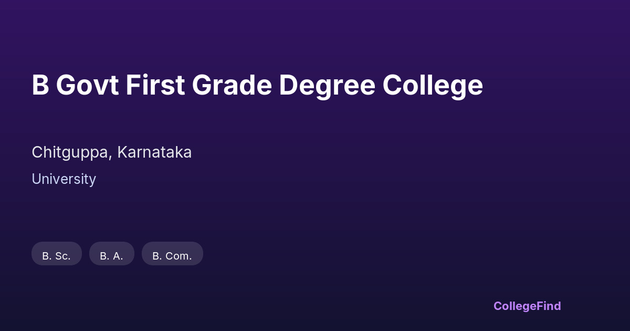Click the word "Degree" in heading
The height and width of the screenshot is (331, 630).
click(x=327, y=85)
